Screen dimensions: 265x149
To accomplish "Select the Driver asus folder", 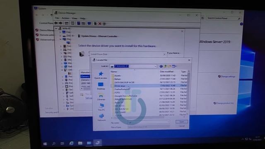I will 120,86.
